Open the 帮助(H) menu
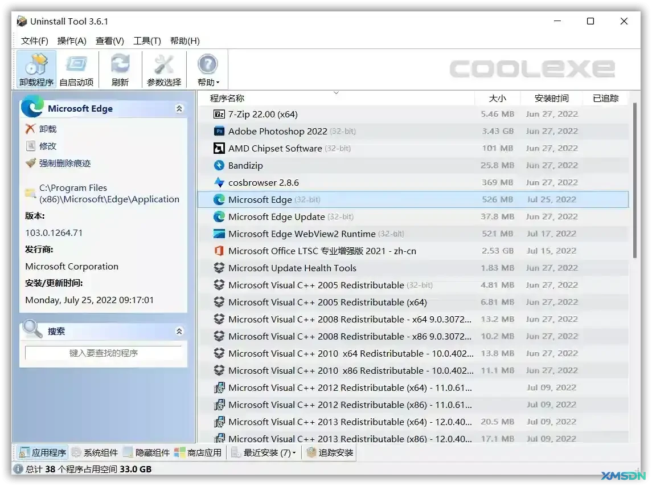 185,41
